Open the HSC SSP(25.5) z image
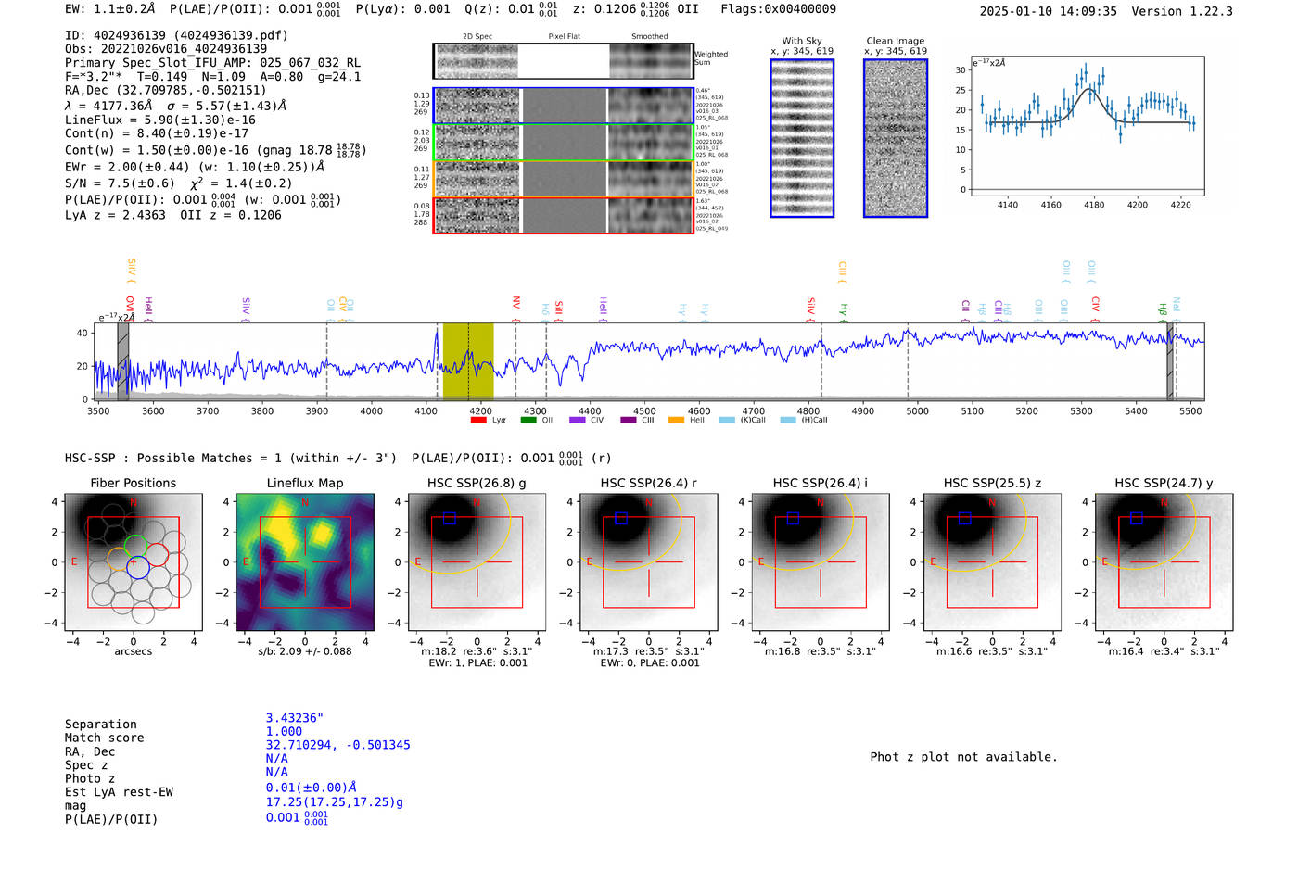The height and width of the screenshot is (883, 1298). [992, 562]
